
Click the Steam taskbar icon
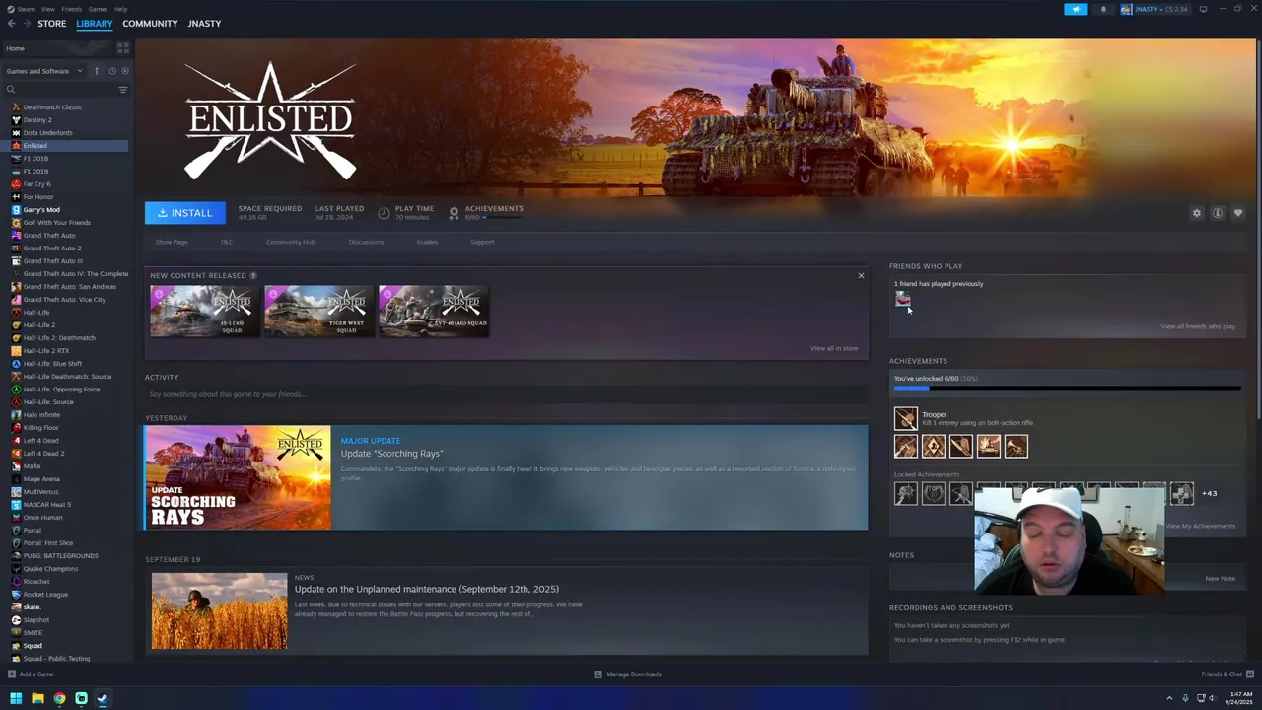point(103,698)
